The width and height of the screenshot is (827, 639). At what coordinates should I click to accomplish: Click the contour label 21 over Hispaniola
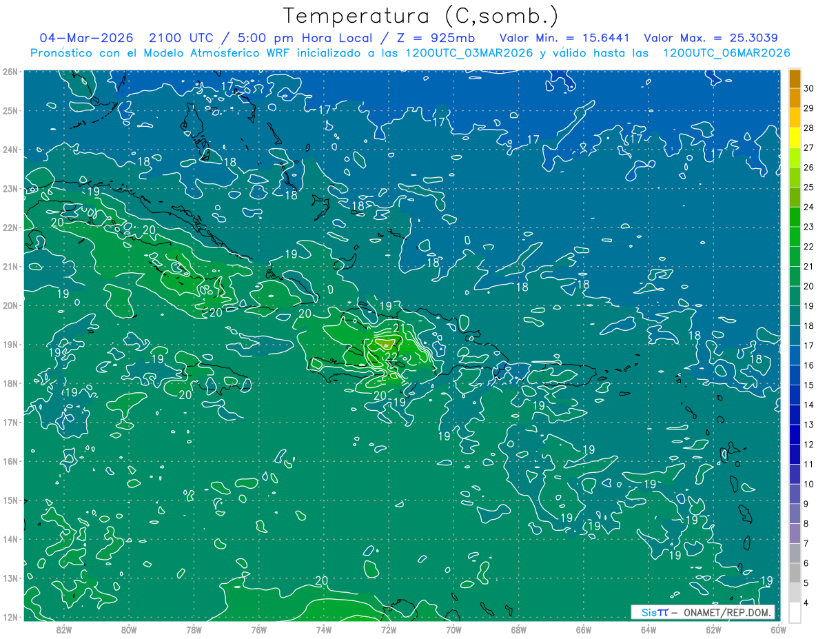[x=400, y=327]
